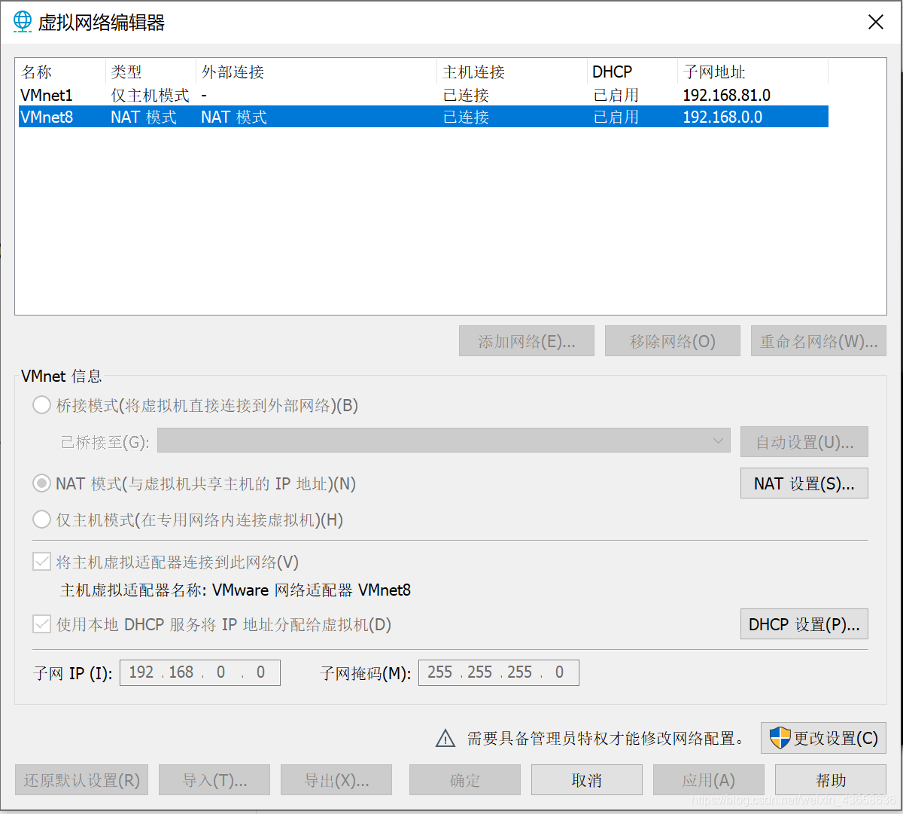
Task: Click the DHCP column header
Action: [x=633, y=72]
